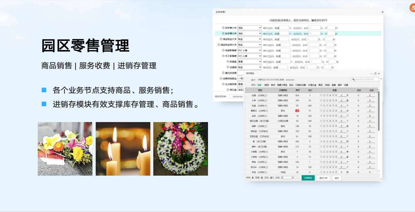Select the 花圈 category filter
The image size is (415, 212).
point(346,85)
